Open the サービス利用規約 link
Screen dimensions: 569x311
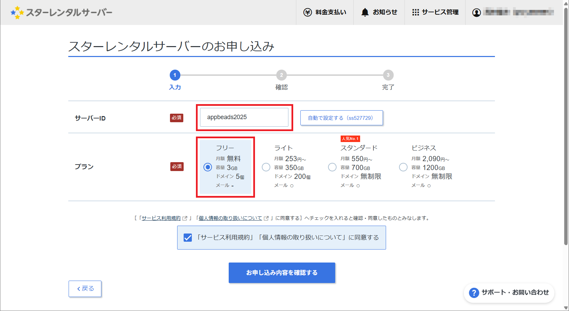click(x=161, y=218)
